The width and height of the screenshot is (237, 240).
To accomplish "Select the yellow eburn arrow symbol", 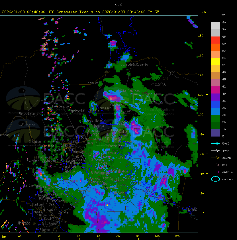I will (x=215, y=158).
